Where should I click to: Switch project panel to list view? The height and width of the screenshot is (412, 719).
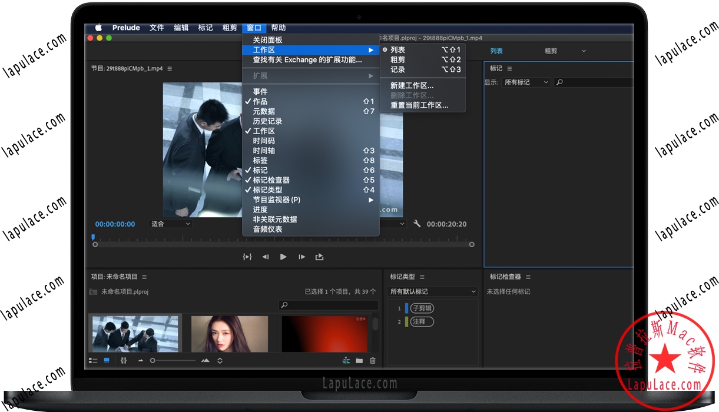pos(93,360)
